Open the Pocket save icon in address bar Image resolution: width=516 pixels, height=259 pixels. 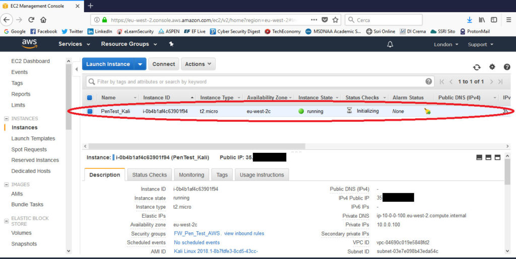325,20
